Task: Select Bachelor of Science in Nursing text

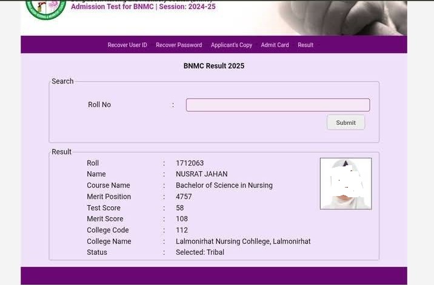Action: (224, 186)
